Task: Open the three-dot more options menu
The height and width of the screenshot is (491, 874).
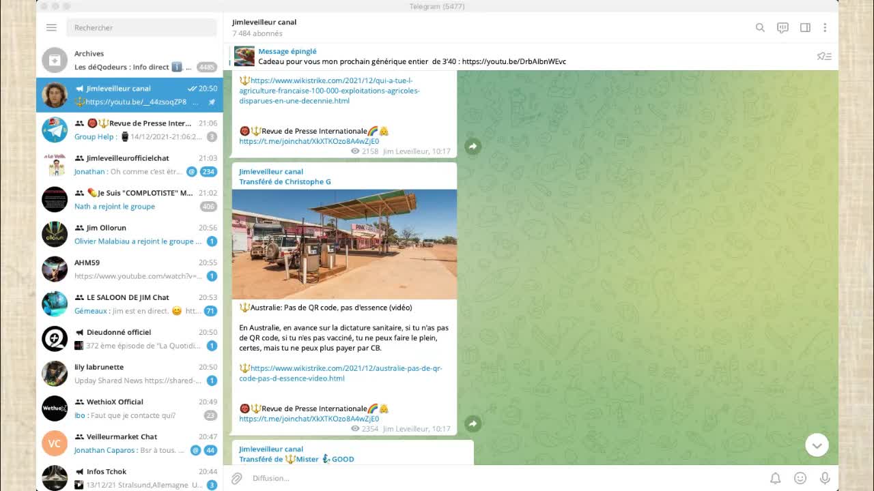Action: tap(825, 27)
